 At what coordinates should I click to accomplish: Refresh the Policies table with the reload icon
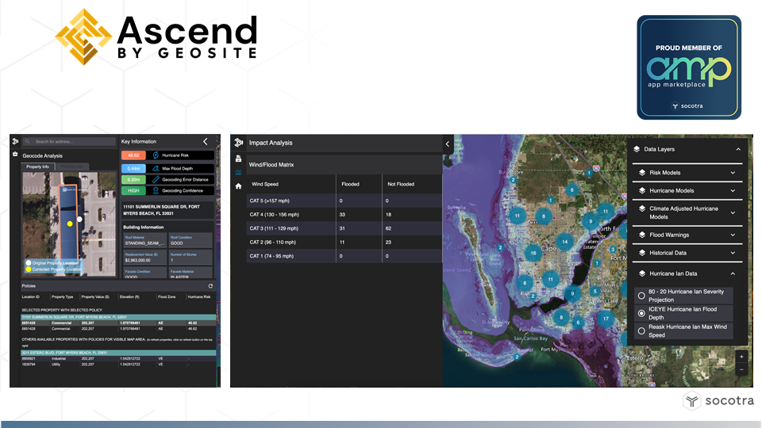210,286
